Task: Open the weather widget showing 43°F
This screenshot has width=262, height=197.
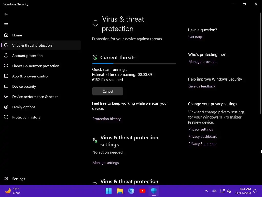Action: click(x=12, y=191)
